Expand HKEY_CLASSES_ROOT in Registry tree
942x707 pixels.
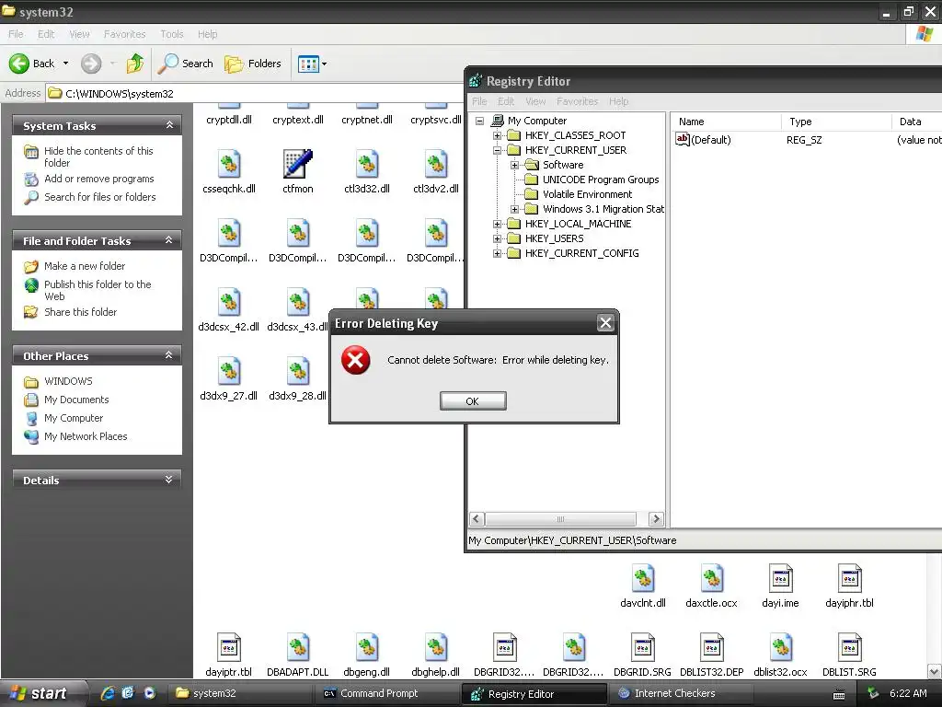click(497, 136)
